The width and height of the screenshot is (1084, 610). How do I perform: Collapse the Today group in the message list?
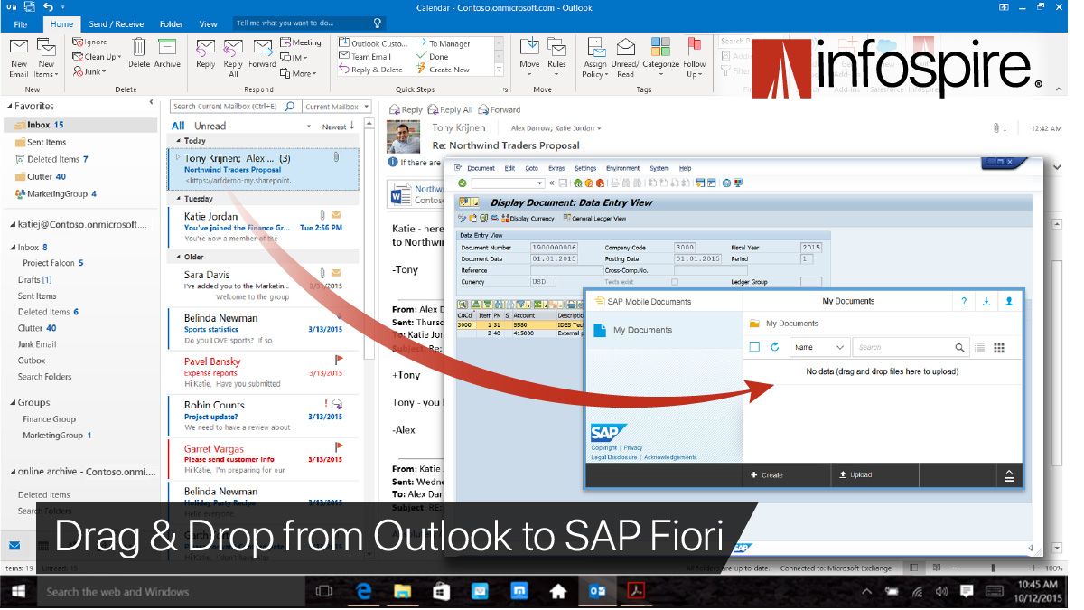pos(177,141)
